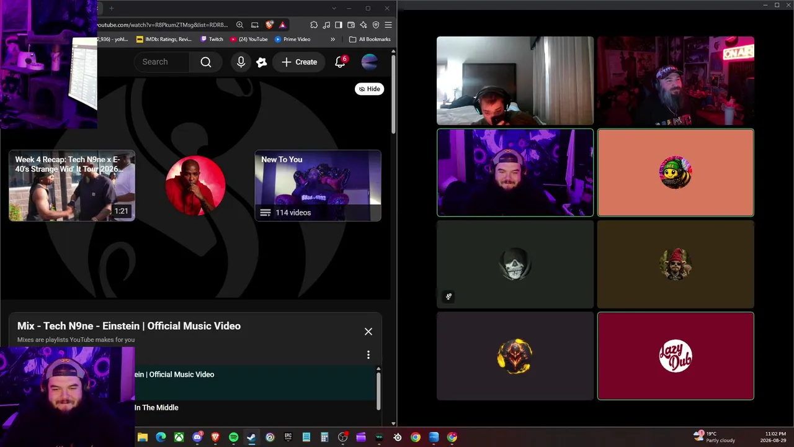Open the IMDb bookmark
Screen dimensions: 794x447
pos(164,39)
